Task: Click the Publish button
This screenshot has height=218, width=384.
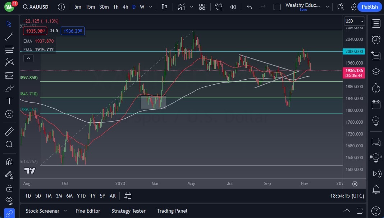Action: click(x=370, y=7)
